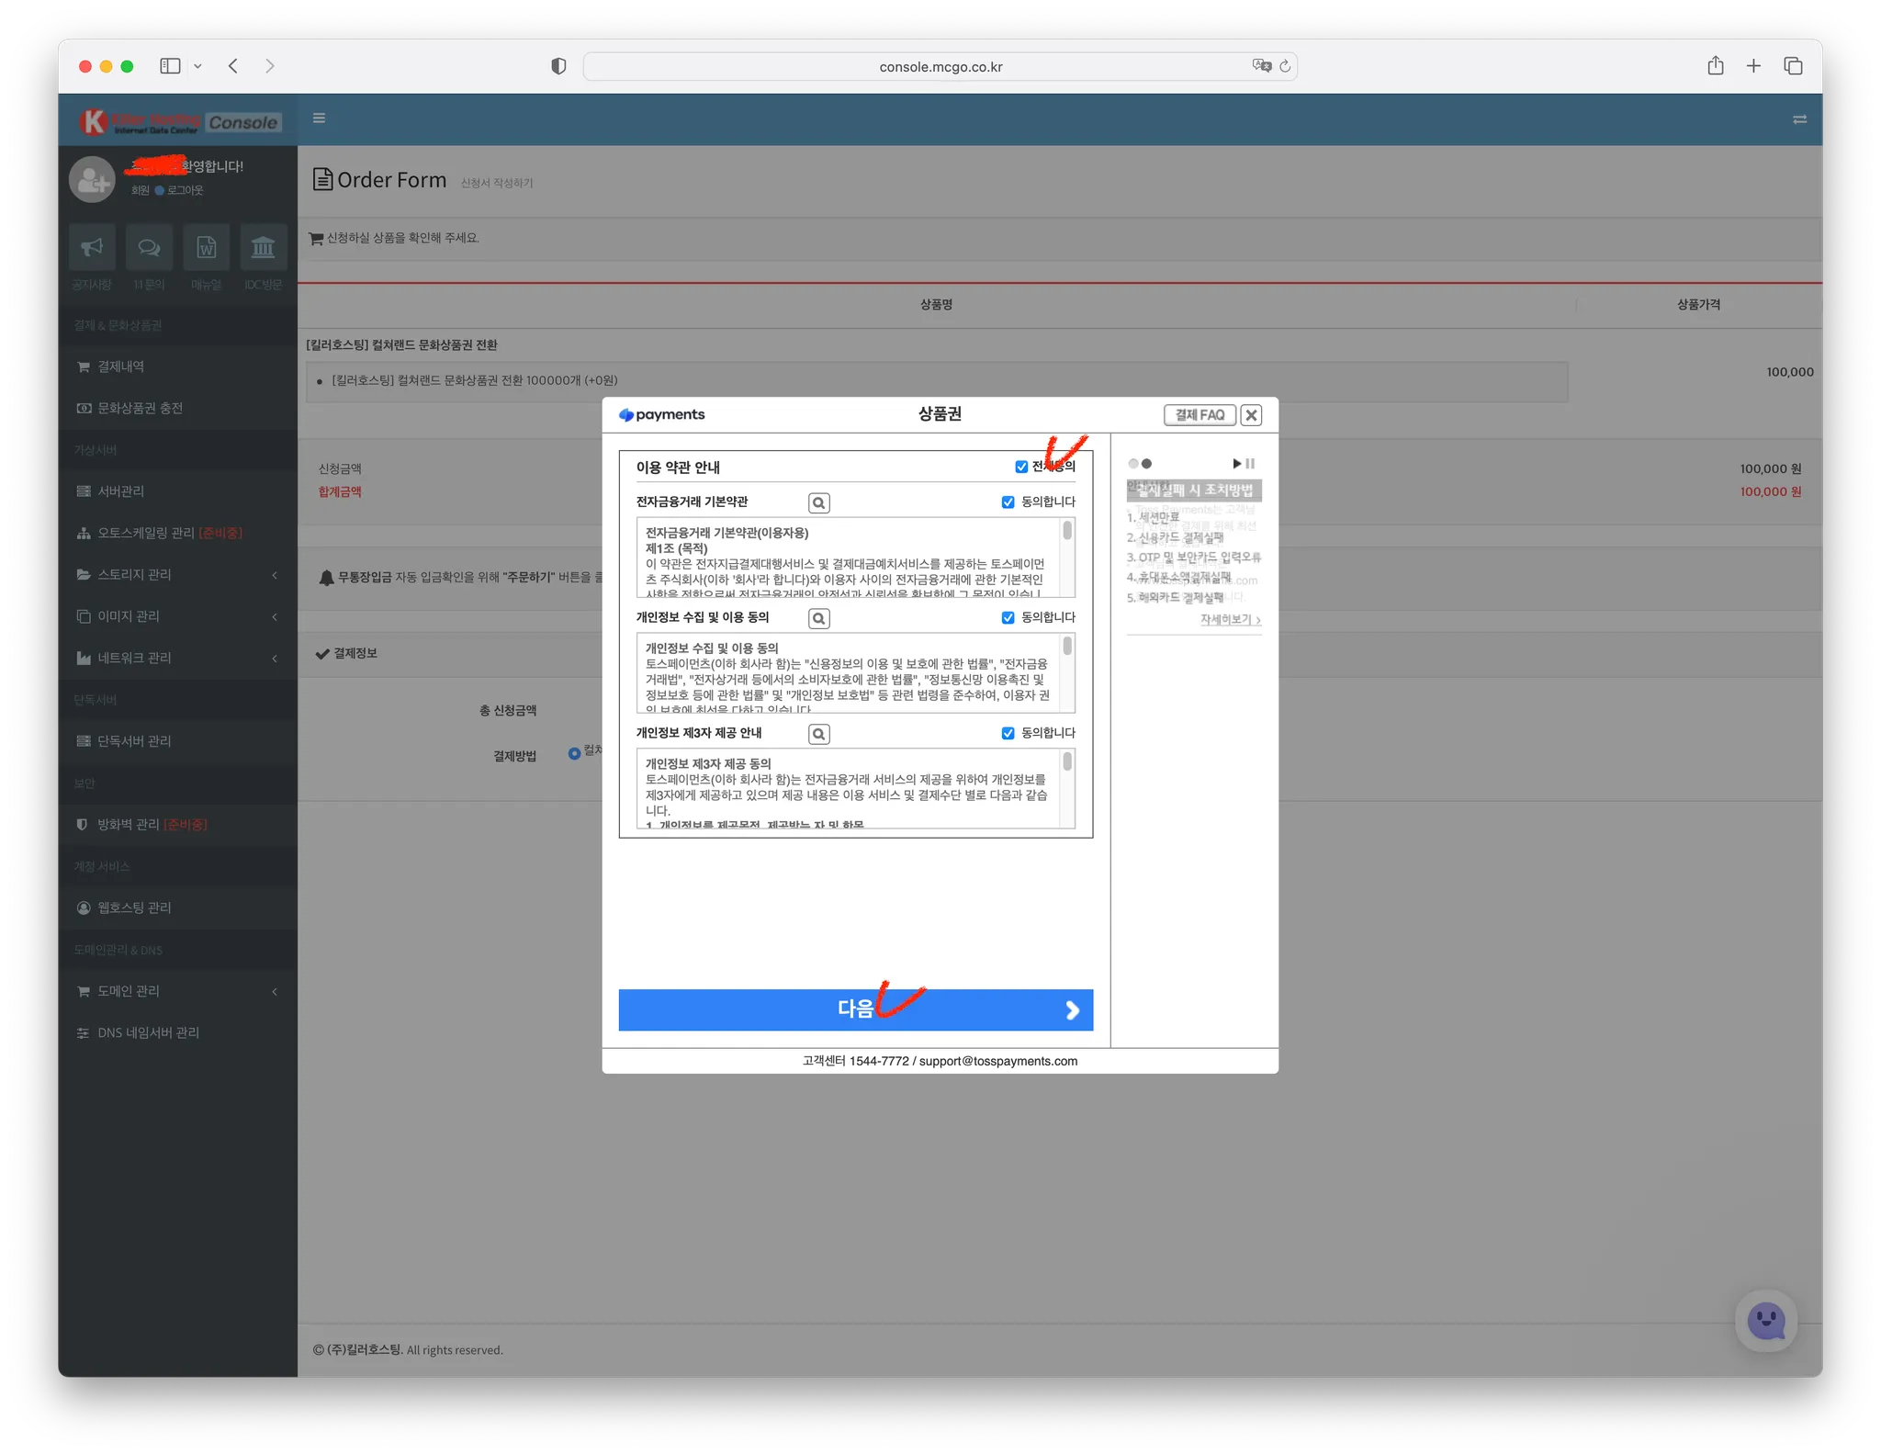Toggle the 전체동의 checkbox

pos(1021,467)
